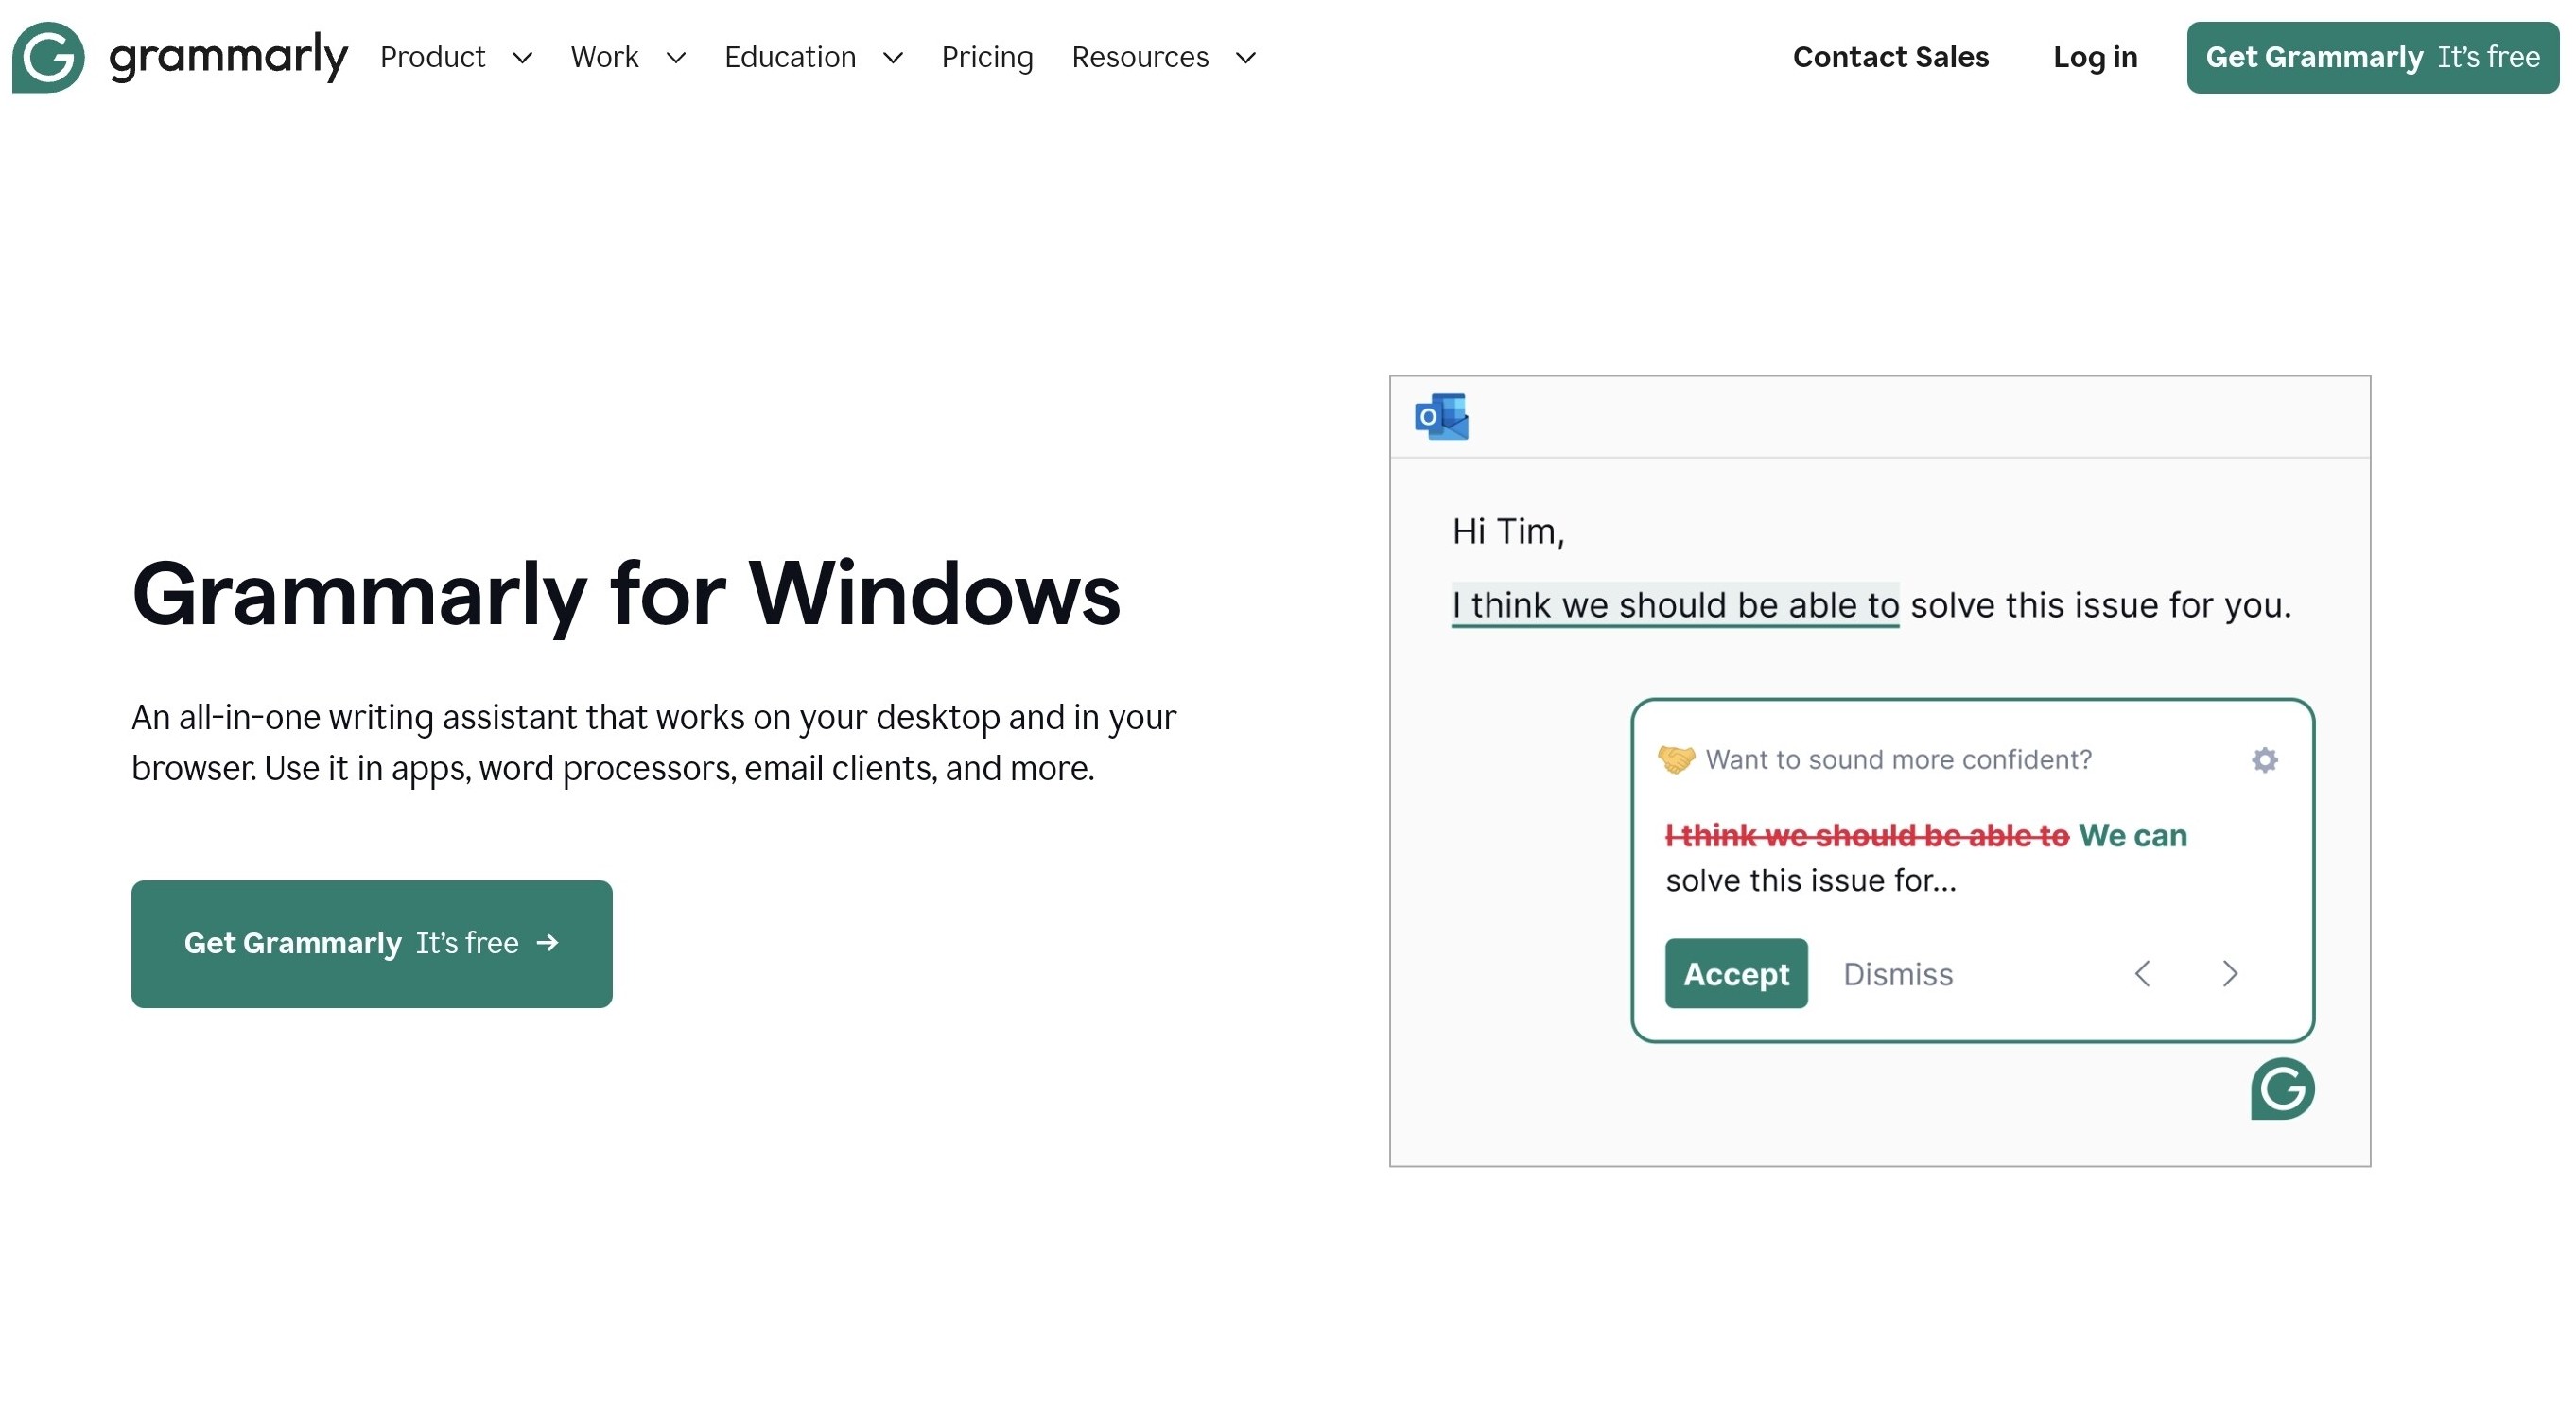Click the Grammarly logo in the header
The width and height of the screenshot is (2576, 1411).
(x=48, y=57)
